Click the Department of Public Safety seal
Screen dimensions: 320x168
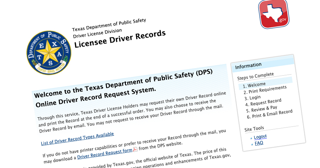point(49,53)
